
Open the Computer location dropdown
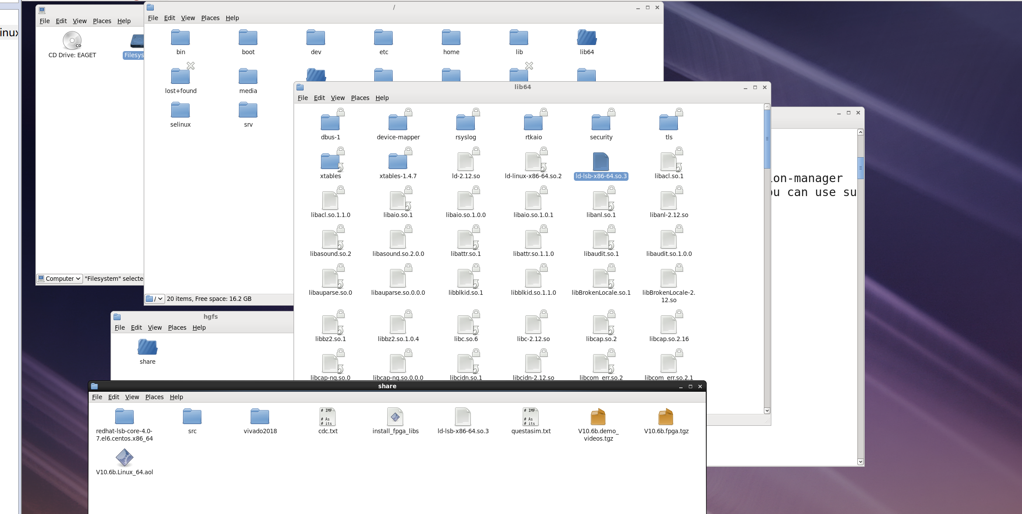click(x=60, y=279)
